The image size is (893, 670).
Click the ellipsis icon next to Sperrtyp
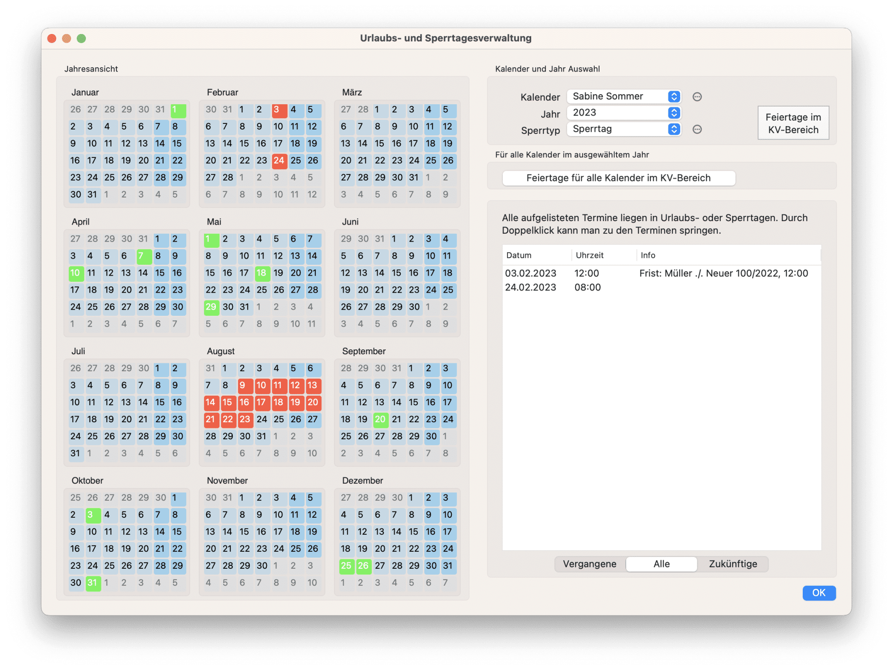click(697, 129)
